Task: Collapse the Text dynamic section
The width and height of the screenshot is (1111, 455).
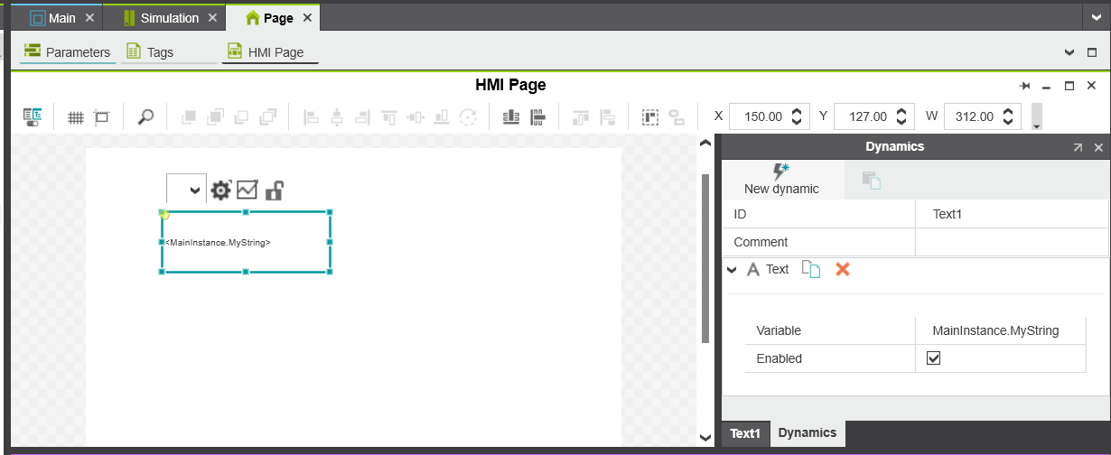Action: point(732,269)
